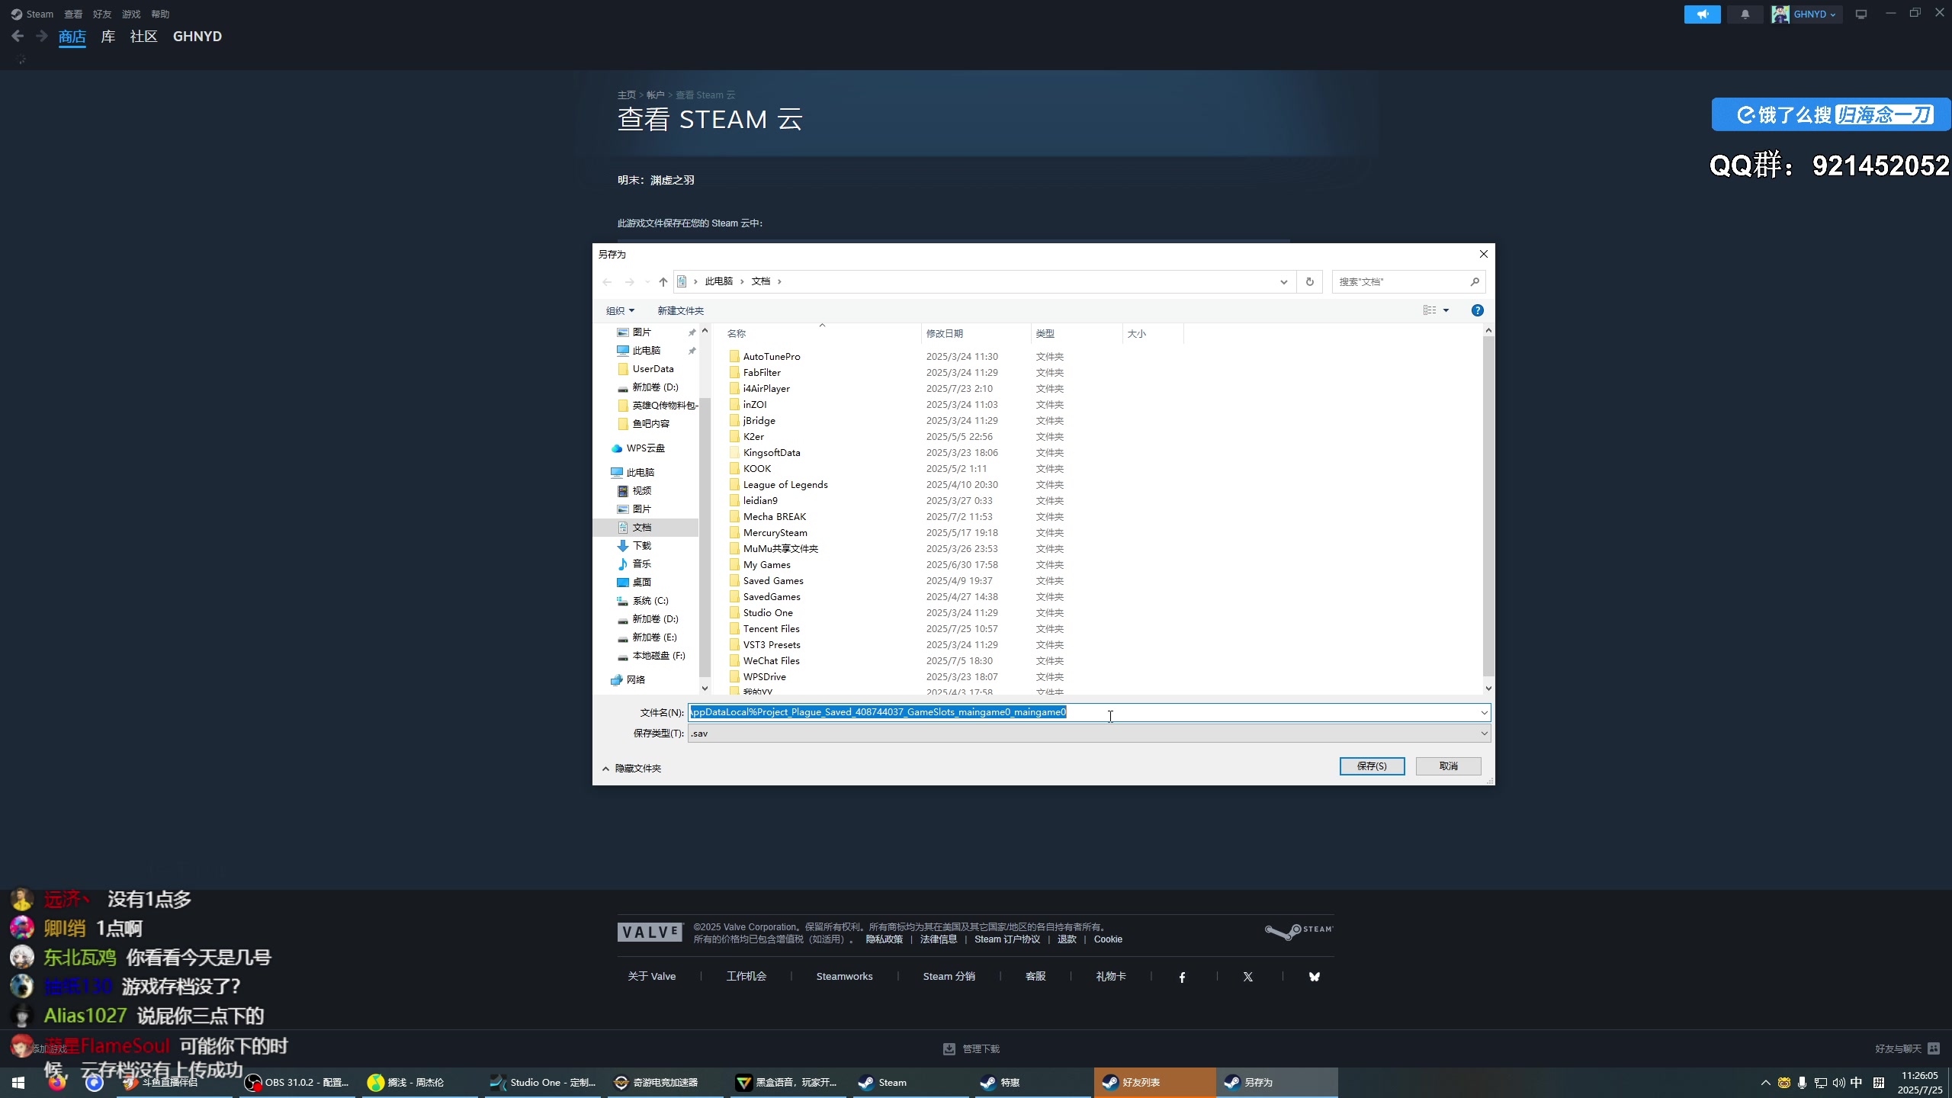Select WPS云盘 in navigation pane
This screenshot has height=1098, width=1952.
point(645,448)
